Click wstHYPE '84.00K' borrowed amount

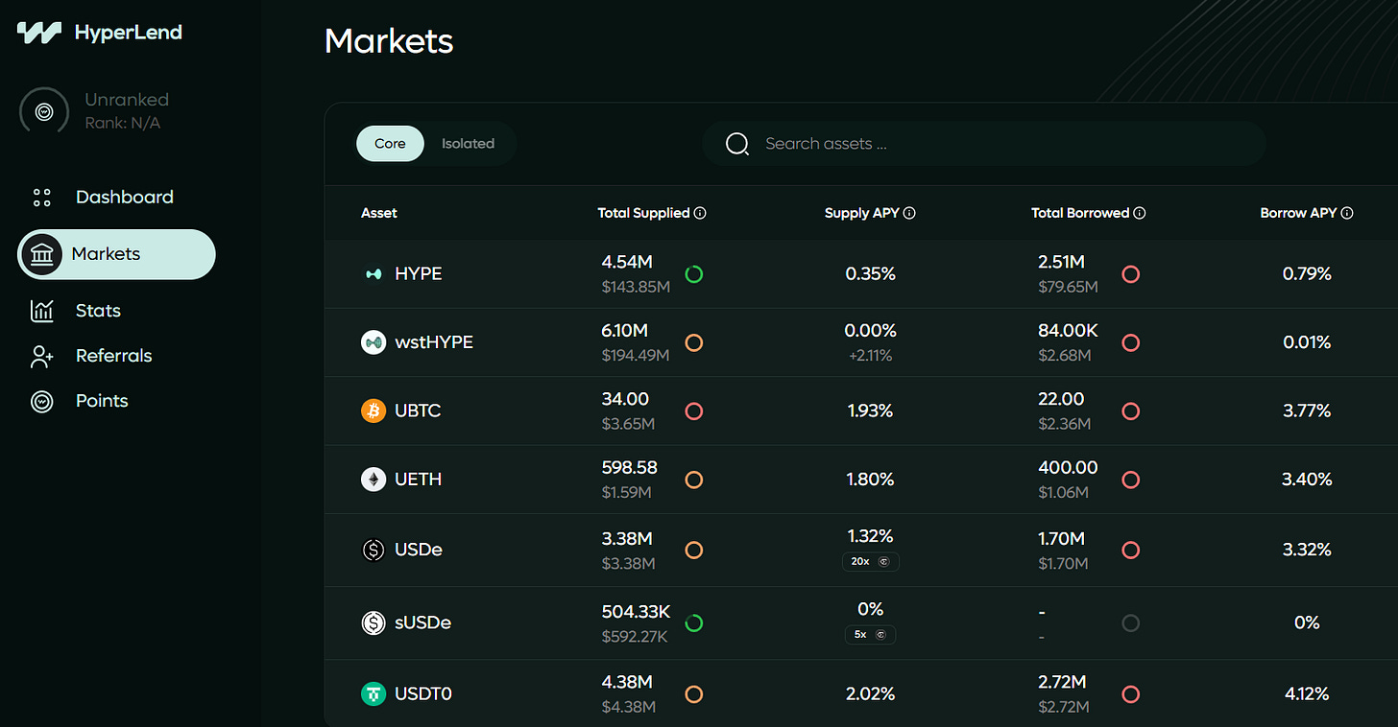click(1068, 331)
